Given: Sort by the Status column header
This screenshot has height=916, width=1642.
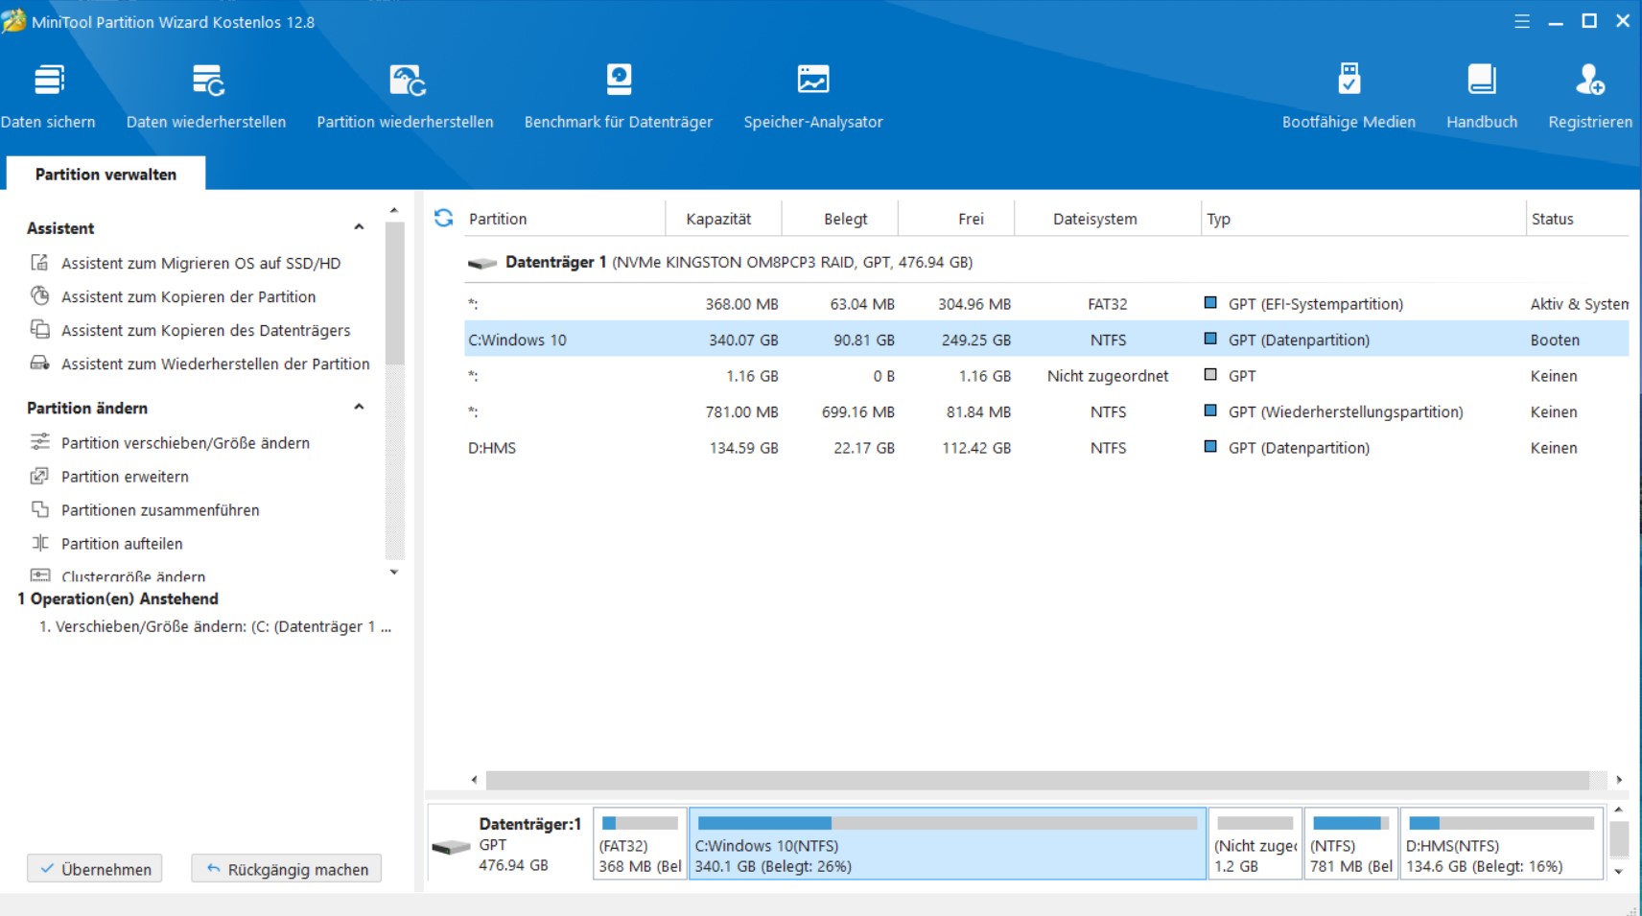Looking at the screenshot, I should pos(1578,219).
